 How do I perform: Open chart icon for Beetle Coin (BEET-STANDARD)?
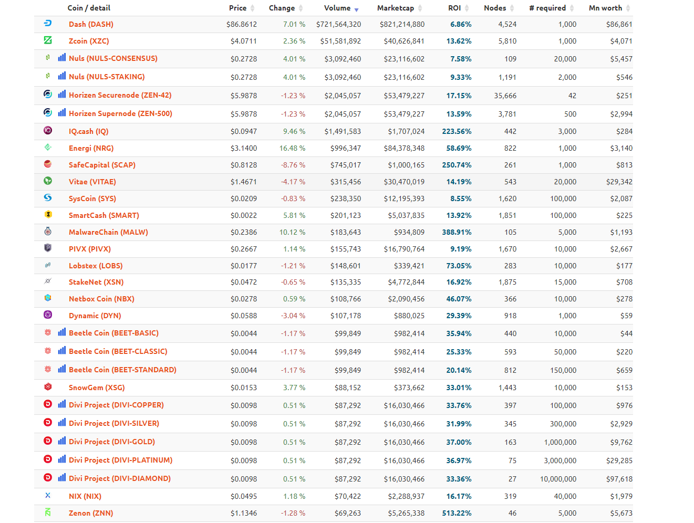tap(62, 369)
